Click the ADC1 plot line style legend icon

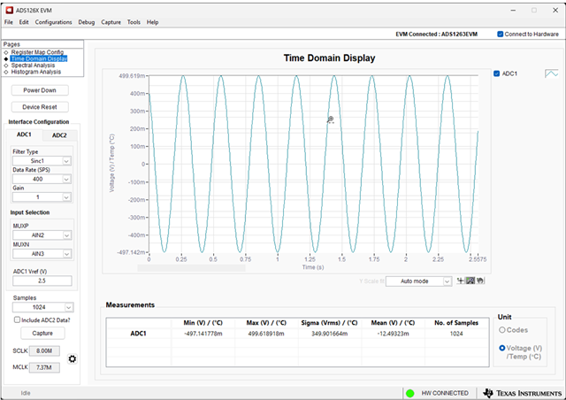[x=551, y=73]
